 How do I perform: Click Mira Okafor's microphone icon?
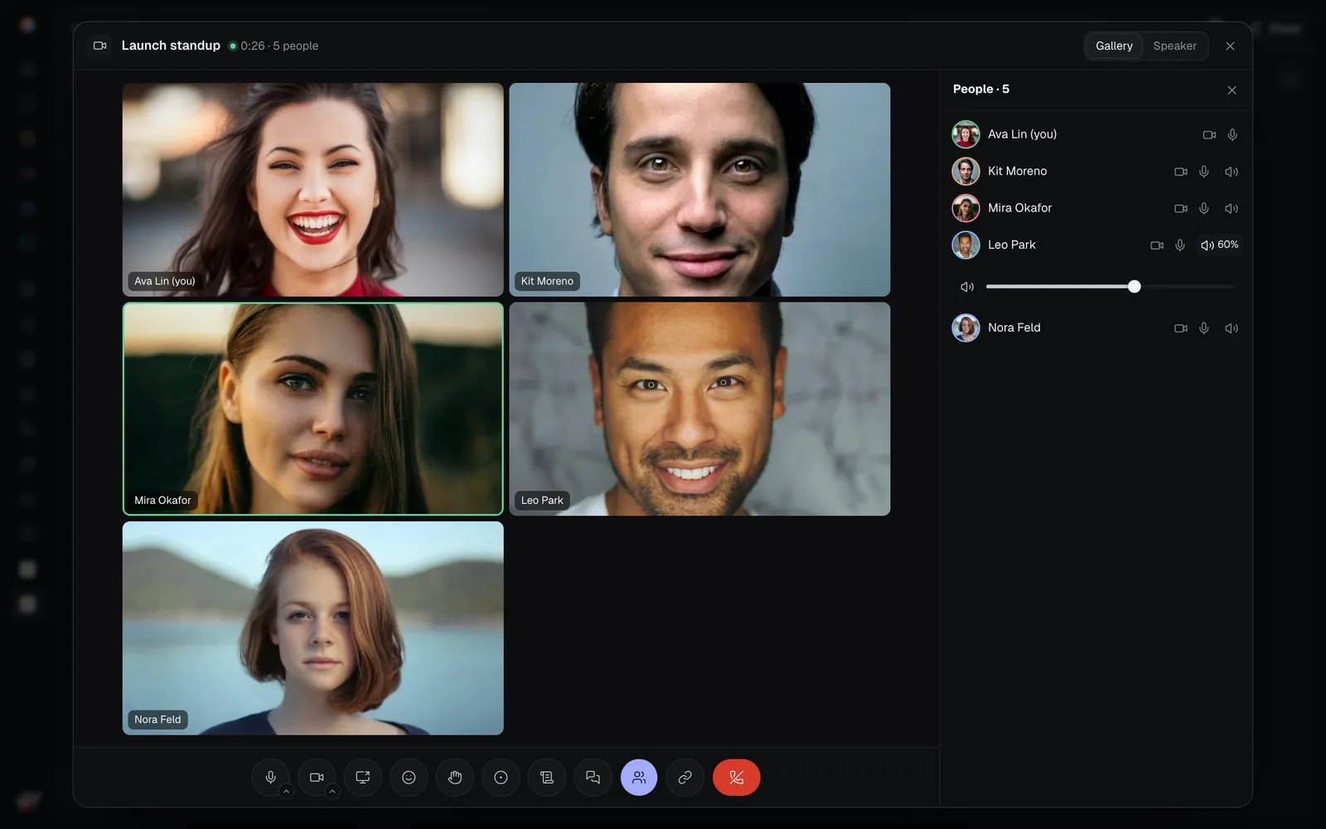1204,208
